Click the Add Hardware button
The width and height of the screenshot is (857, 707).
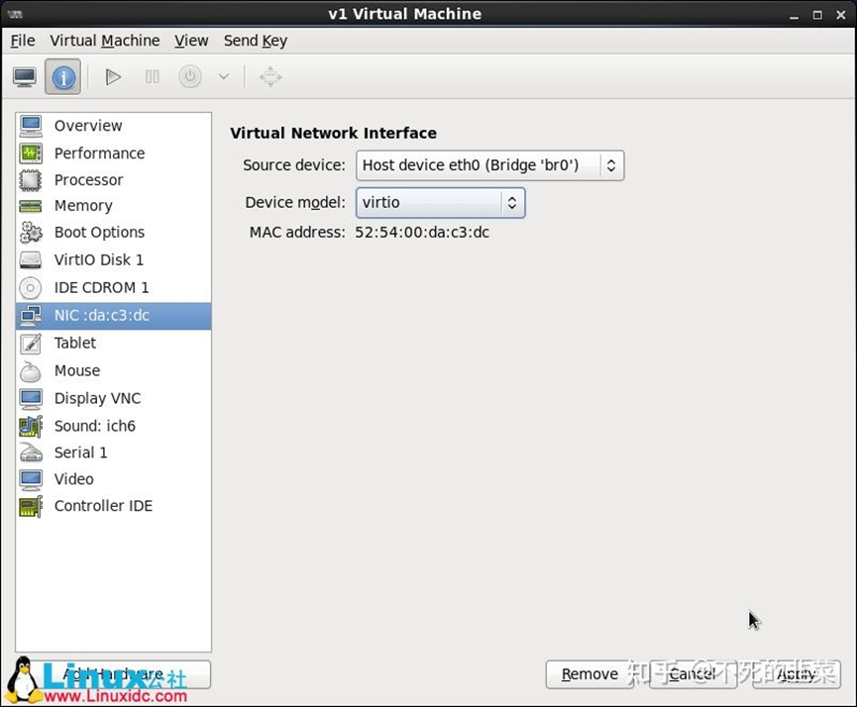pos(113,674)
